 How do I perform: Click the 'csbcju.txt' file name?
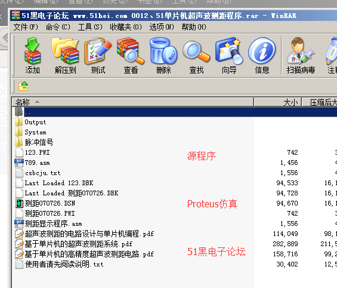(x=42, y=173)
